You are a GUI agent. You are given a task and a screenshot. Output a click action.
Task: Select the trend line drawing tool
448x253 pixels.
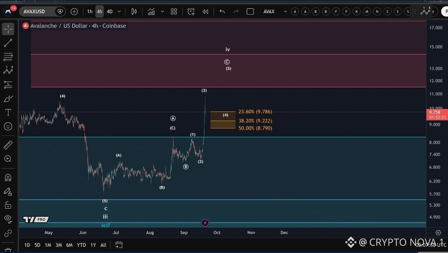8,43
